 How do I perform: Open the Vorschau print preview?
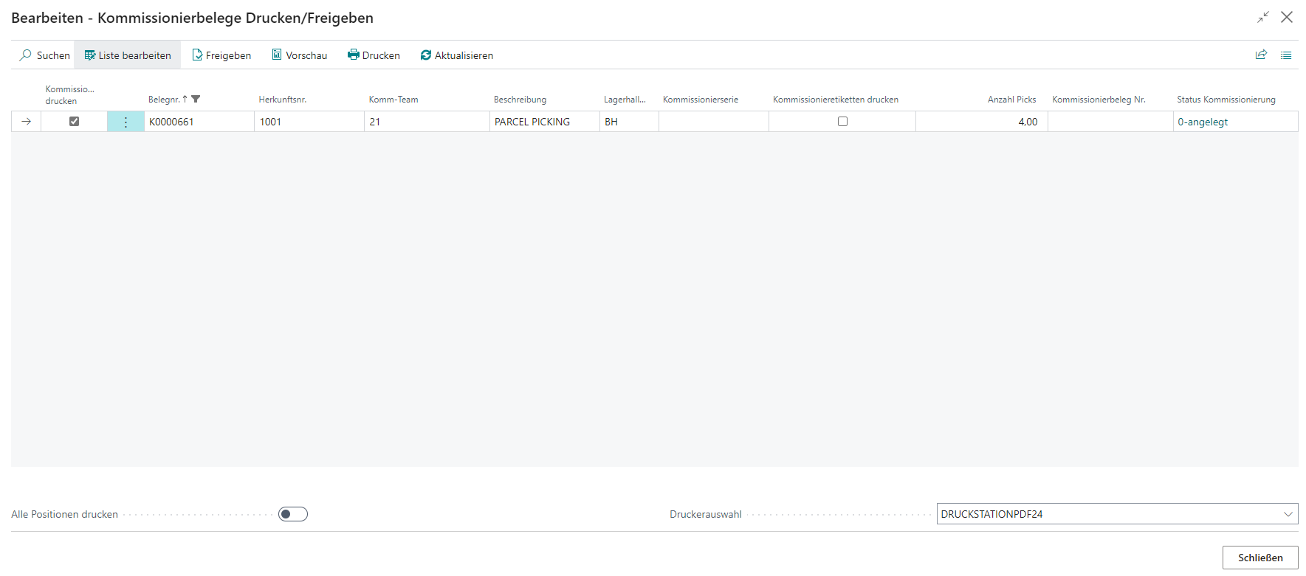tap(299, 55)
